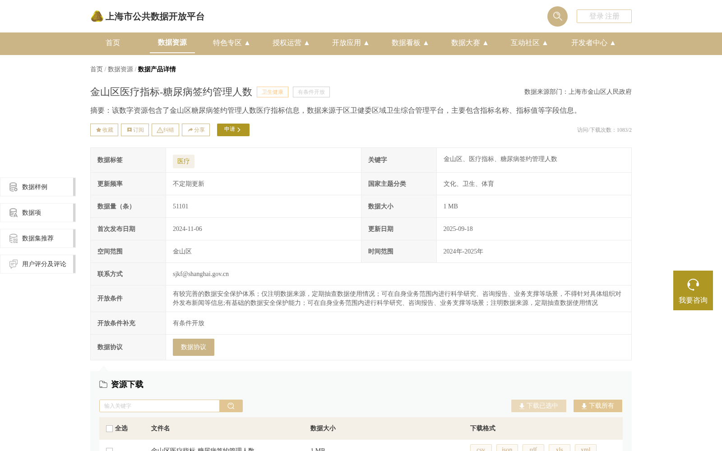Click the 数据来源部门 上海市金山区人民政府 text

coord(578,92)
